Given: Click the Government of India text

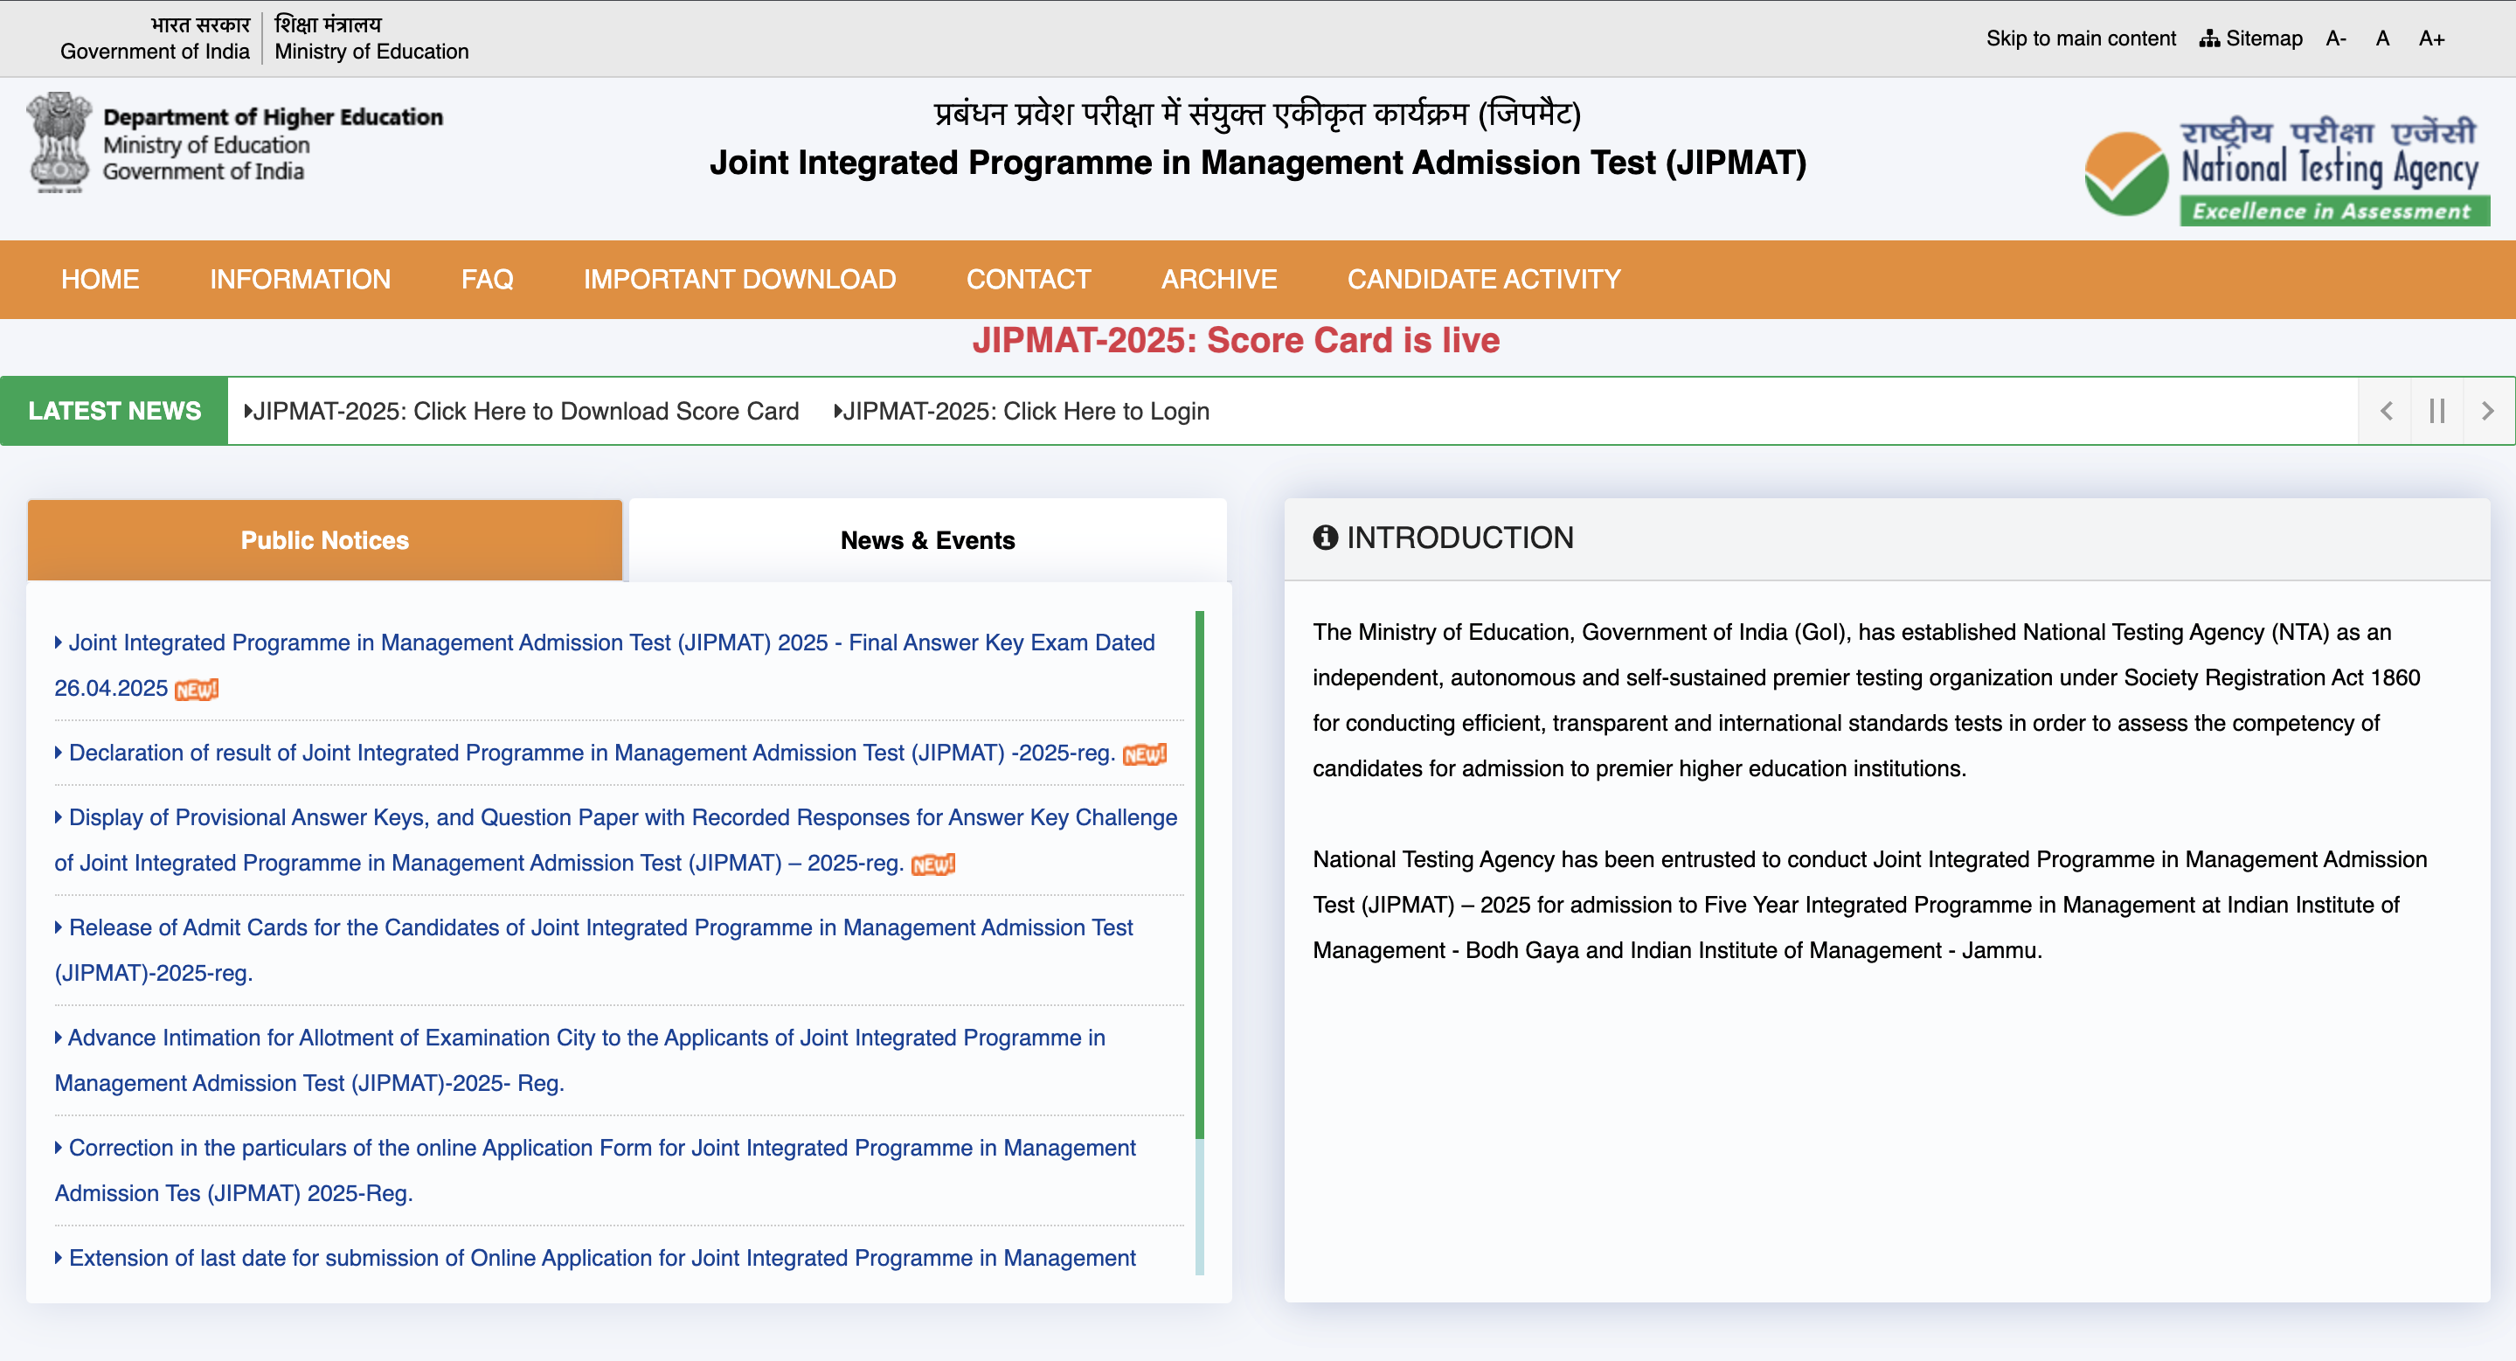Looking at the screenshot, I should click(155, 51).
